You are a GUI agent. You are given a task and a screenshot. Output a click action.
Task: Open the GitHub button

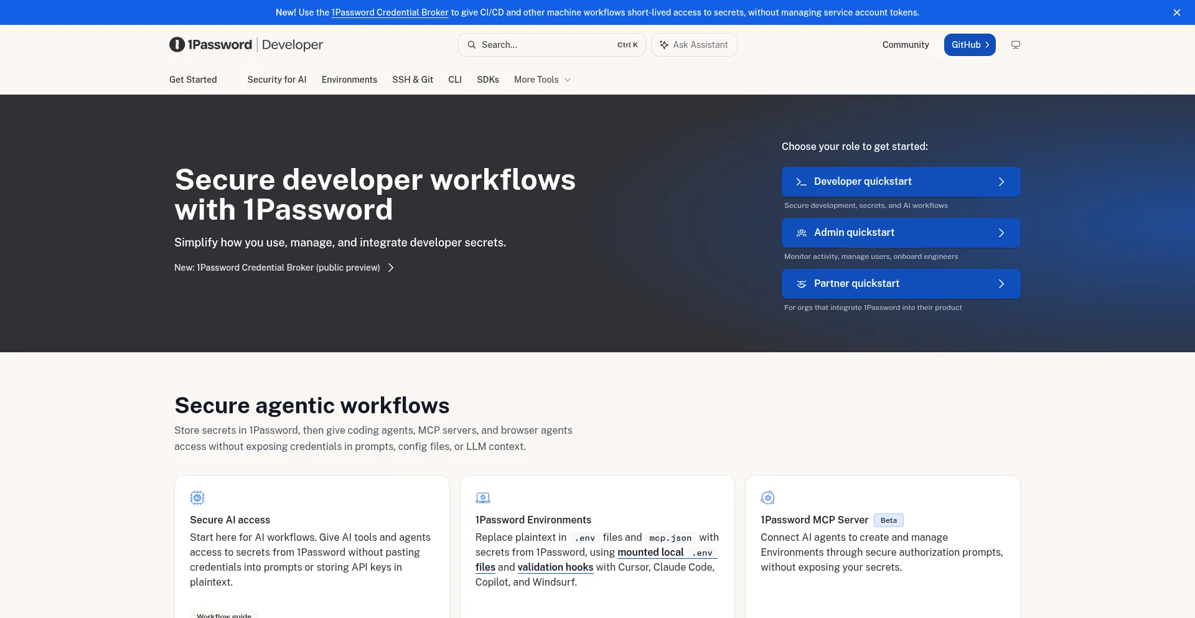pyautogui.click(x=970, y=45)
